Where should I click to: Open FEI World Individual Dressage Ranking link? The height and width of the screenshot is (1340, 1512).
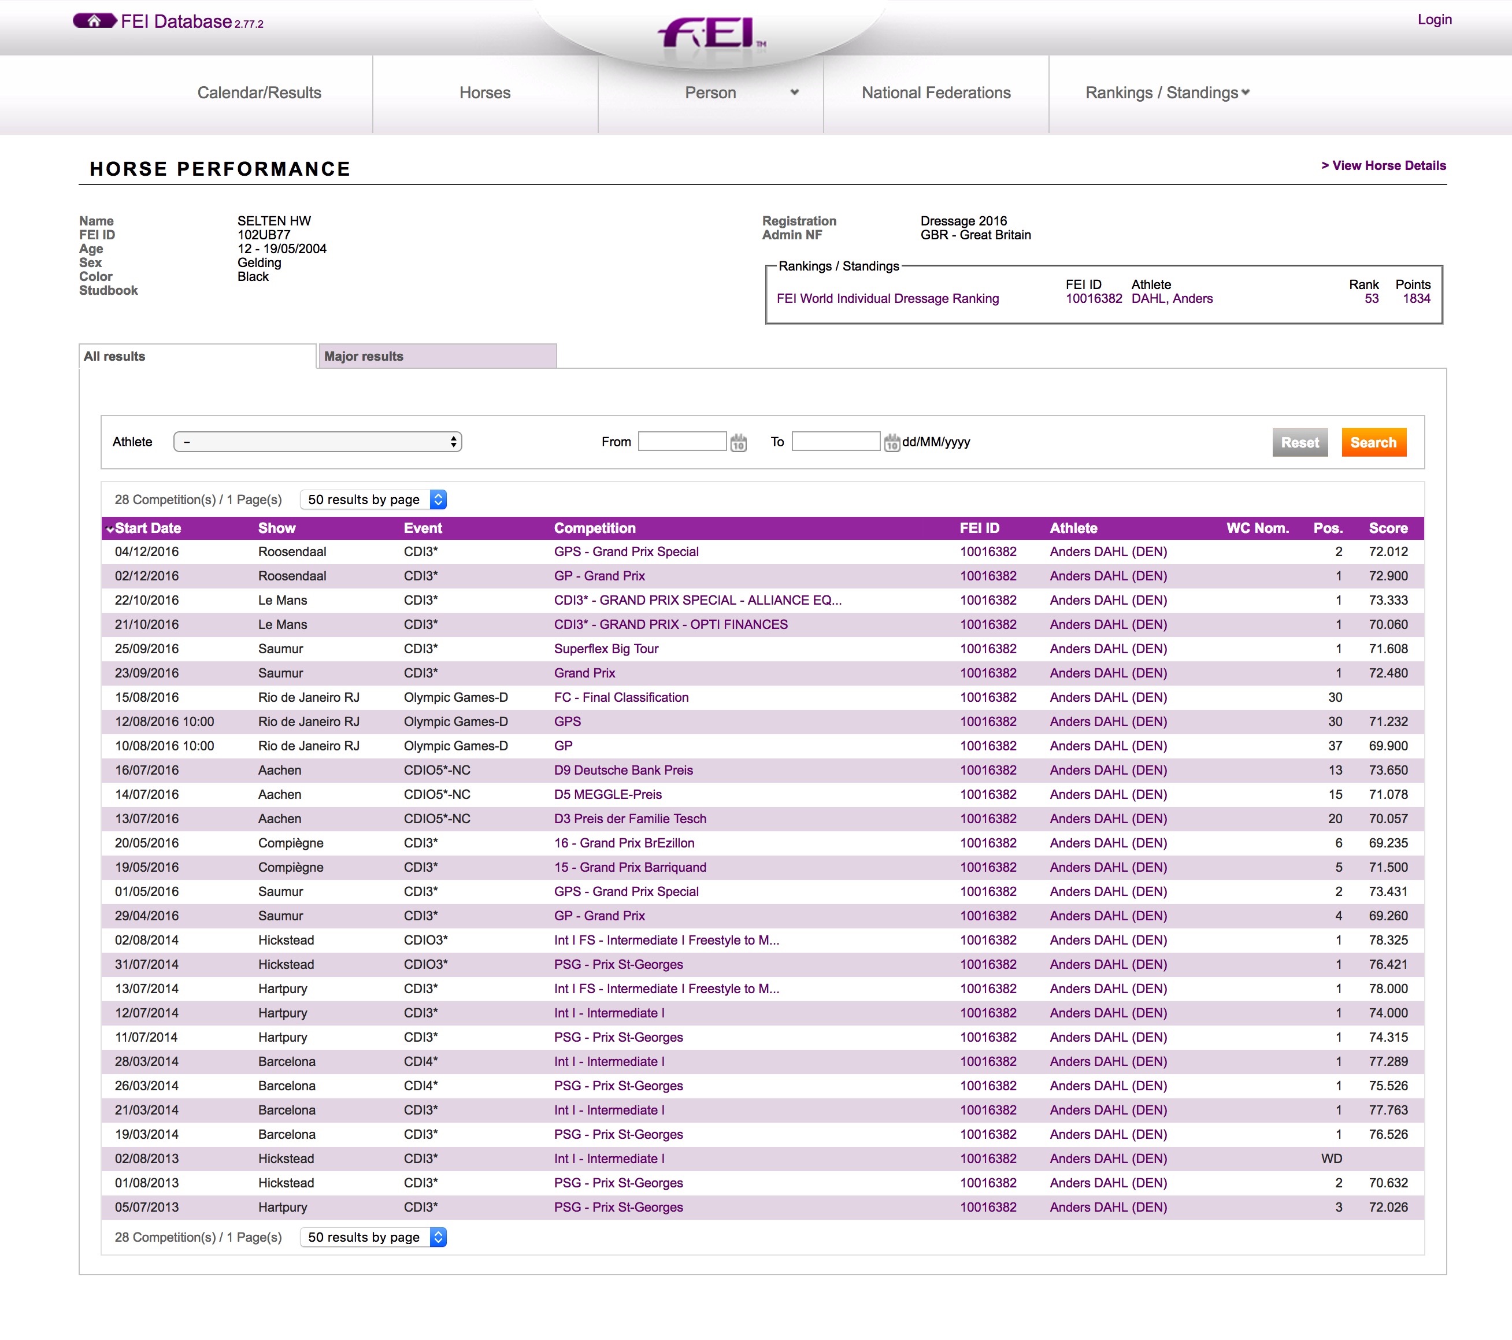tap(887, 298)
